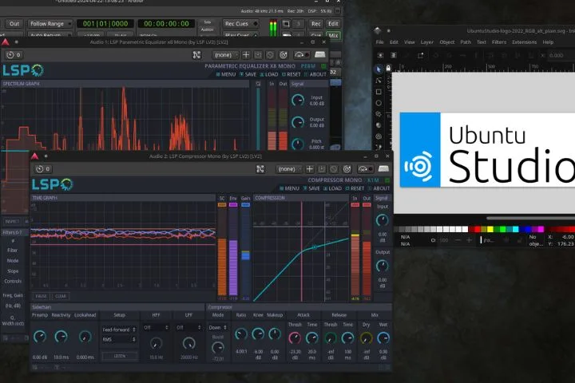Click MENU in the Compressor plugin header
This screenshot has width=575, height=383.
[289, 188]
